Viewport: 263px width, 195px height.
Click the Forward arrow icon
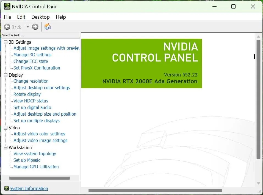[x=35, y=27]
